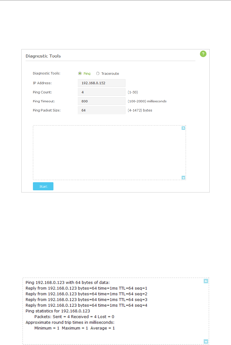Click 'Minimum = 1 Maximum = 1 Average' line
Image resolution: width=231 pixels, height=345 pixels.
(75, 328)
